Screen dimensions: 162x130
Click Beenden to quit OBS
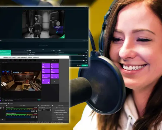60,119
